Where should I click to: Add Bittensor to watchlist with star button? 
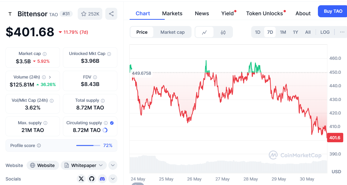pyautogui.click(x=90, y=14)
